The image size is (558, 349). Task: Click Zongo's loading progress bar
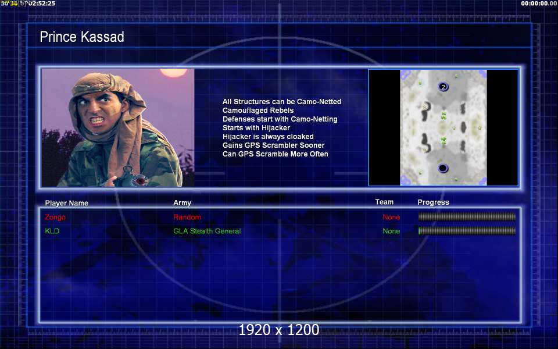[x=467, y=217]
